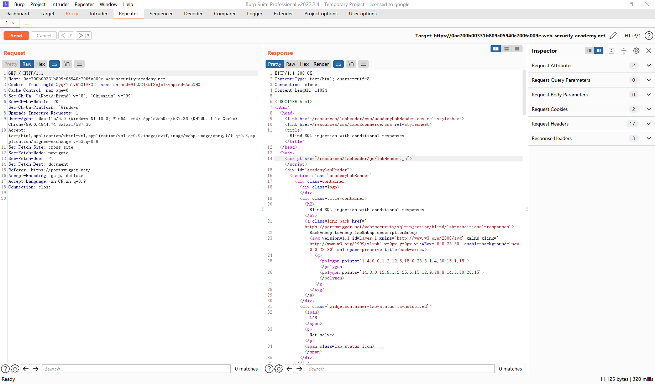Open the Help menu
The width and height of the screenshot is (655, 384).
tap(128, 4)
